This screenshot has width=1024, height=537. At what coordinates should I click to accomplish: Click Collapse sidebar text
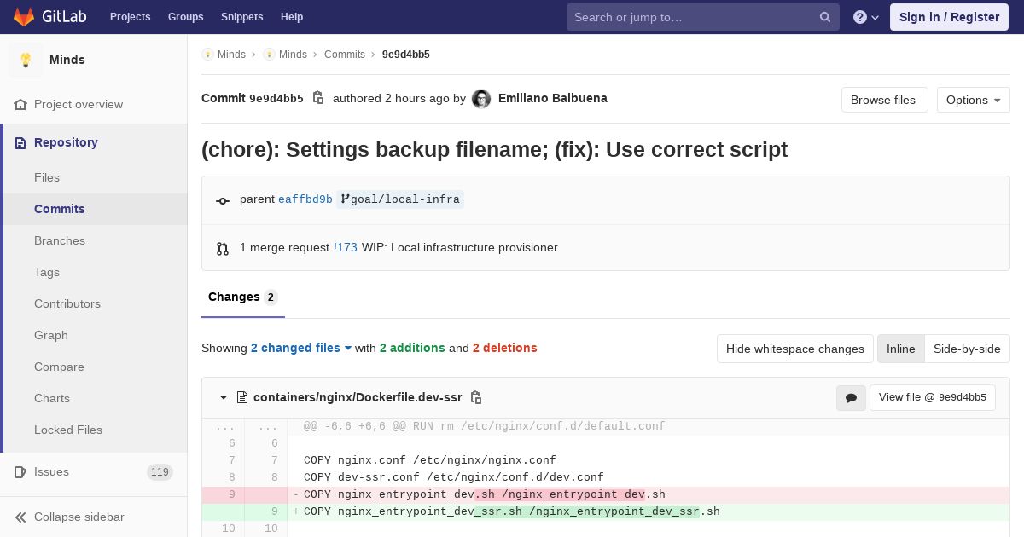79,517
